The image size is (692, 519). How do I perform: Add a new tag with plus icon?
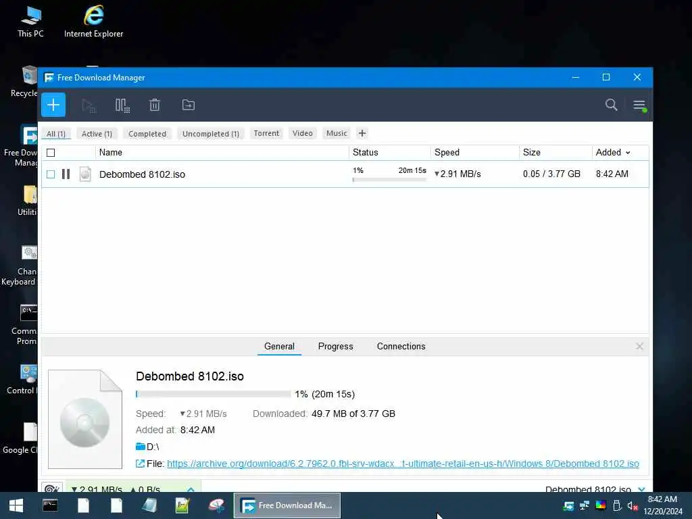point(362,133)
